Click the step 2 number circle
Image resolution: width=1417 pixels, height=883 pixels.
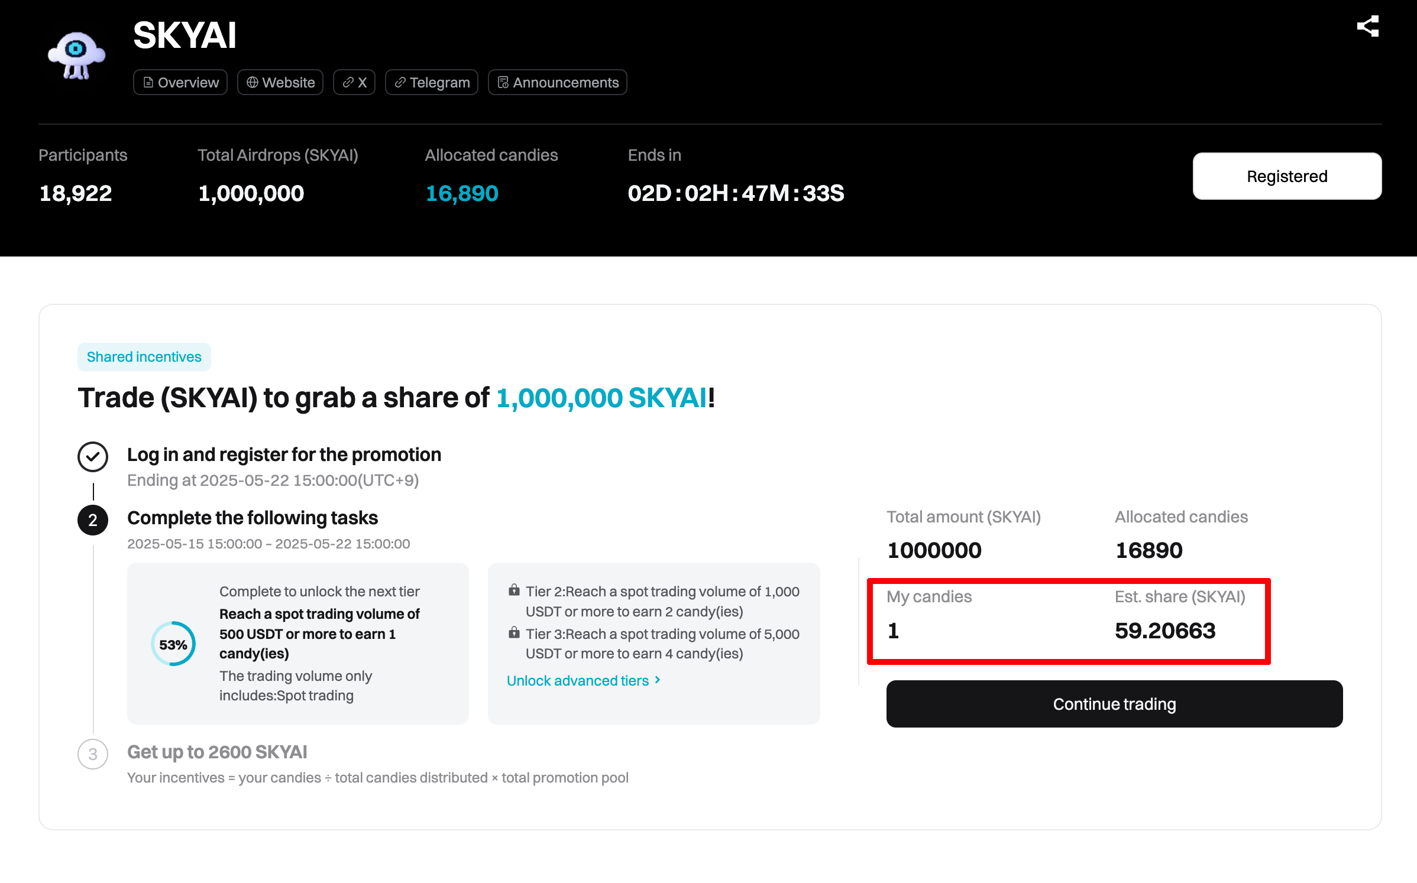(x=93, y=520)
